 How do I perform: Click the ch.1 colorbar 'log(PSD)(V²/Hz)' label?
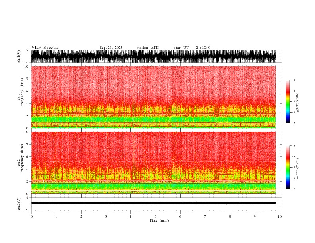[297, 104]
